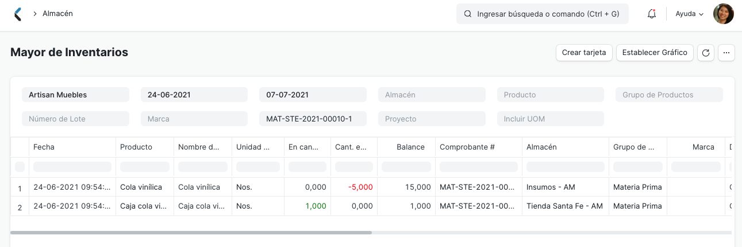Select the Marca filter field
This screenshot has width=742, height=247.
(194, 119)
